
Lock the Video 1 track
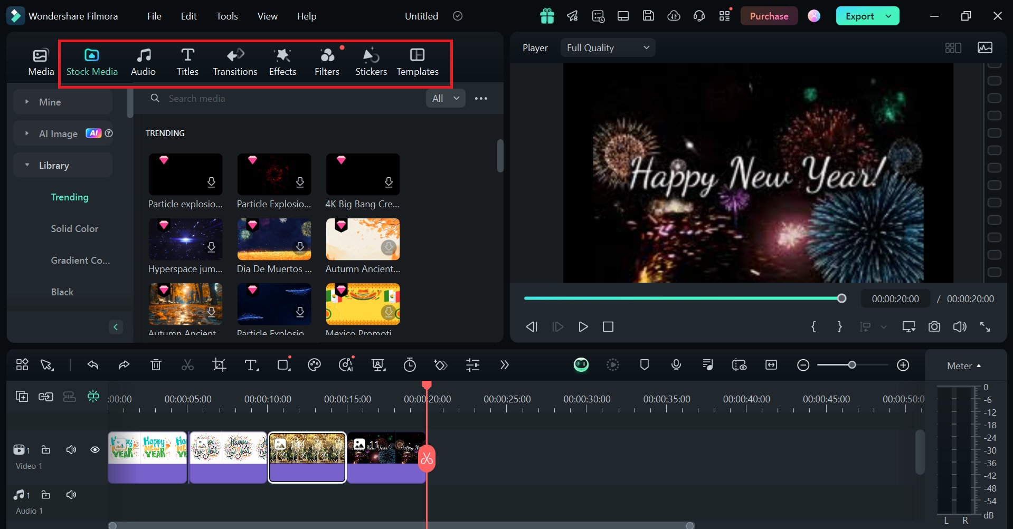pos(46,450)
